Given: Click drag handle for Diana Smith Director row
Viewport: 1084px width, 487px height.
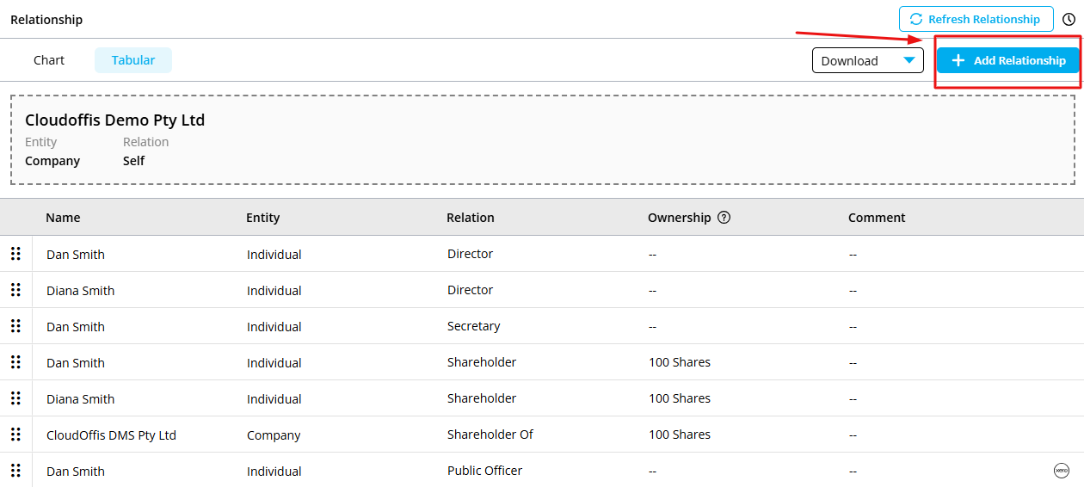Looking at the screenshot, I should [15, 290].
